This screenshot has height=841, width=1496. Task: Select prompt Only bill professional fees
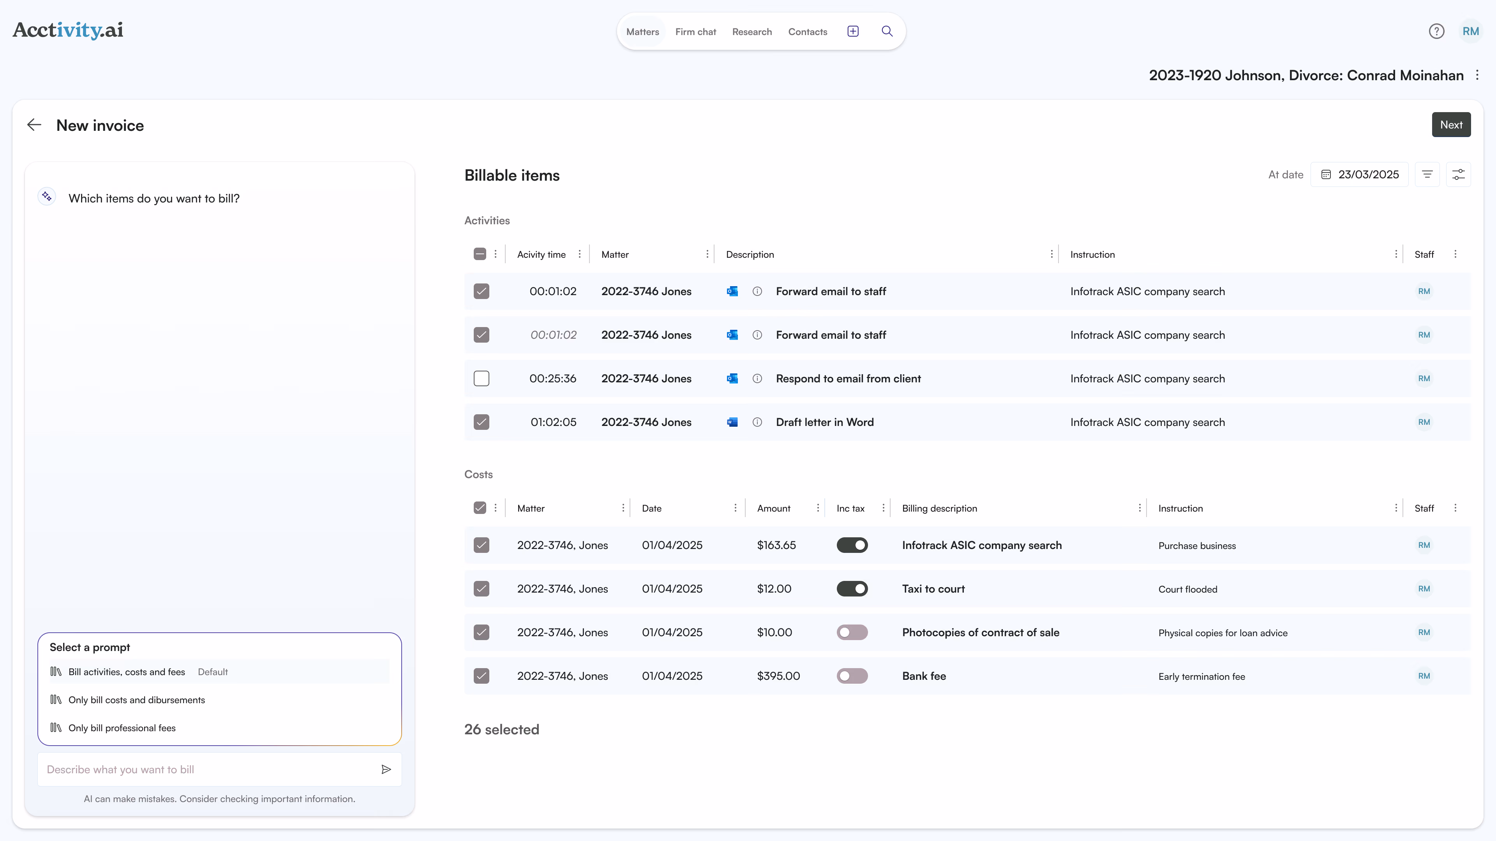219,728
